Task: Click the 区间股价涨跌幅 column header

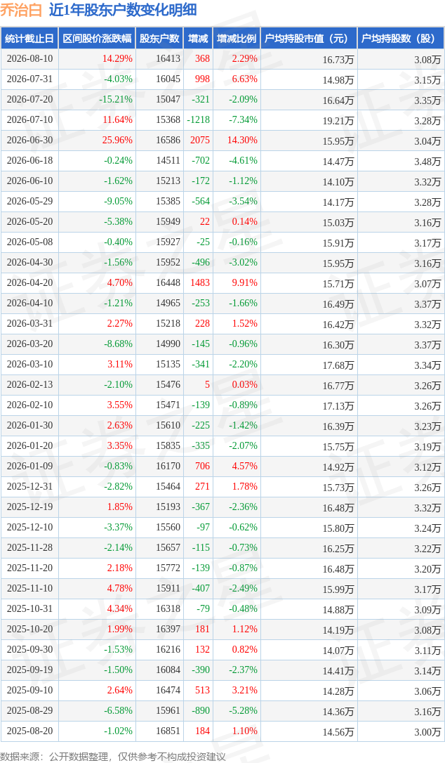Action: (x=98, y=39)
